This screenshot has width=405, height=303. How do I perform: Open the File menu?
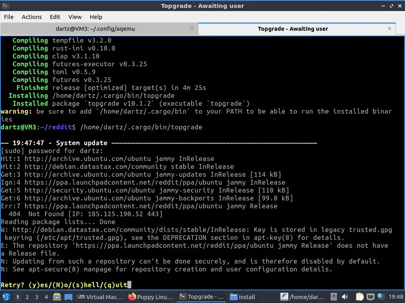tap(9, 17)
